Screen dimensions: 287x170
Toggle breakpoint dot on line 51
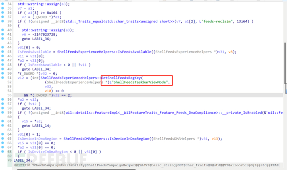coord(2,78)
